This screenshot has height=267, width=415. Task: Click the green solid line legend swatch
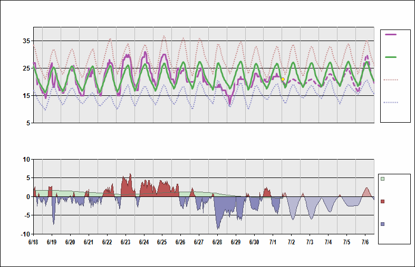[391, 57]
